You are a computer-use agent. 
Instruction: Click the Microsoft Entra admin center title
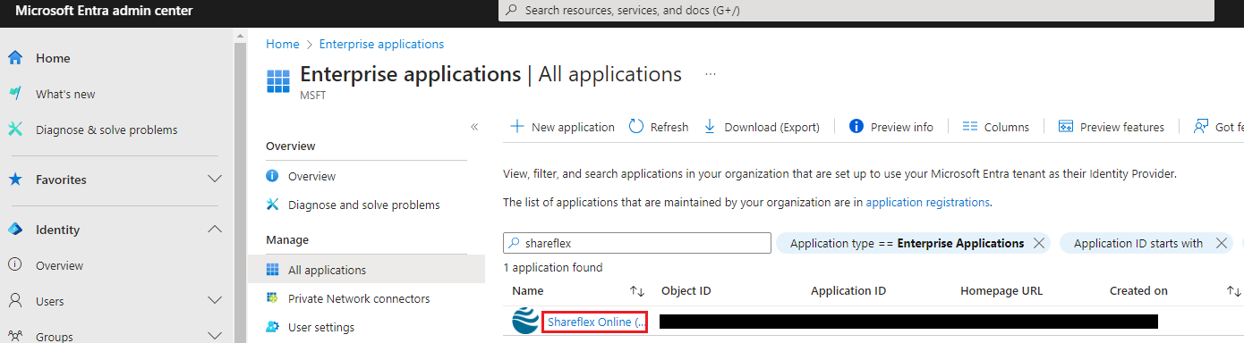[104, 11]
